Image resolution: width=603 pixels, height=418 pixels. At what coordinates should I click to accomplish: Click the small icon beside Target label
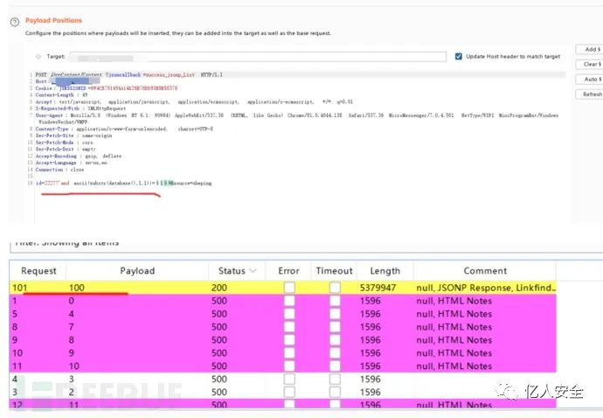[38, 57]
